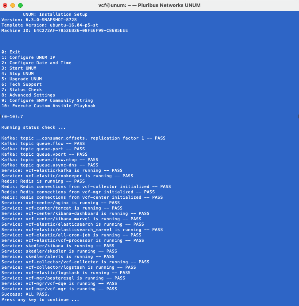Click the 'vcf-center/kibana-dashboard is running' line
The width and height of the screenshot is (299, 306).
click(75, 213)
